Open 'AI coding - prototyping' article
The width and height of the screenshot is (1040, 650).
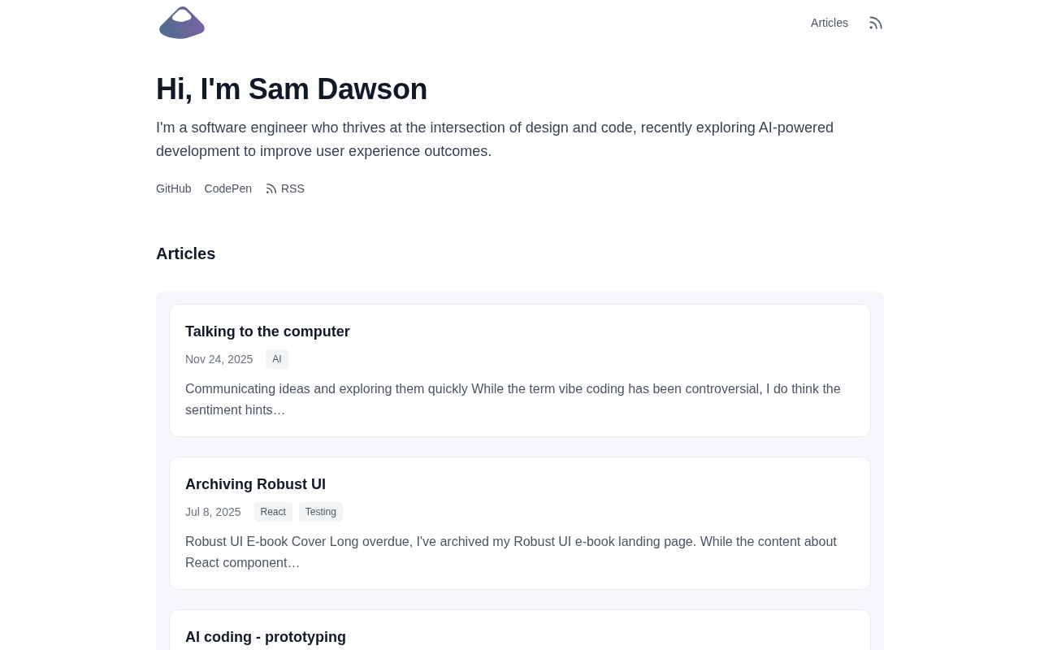(x=266, y=637)
